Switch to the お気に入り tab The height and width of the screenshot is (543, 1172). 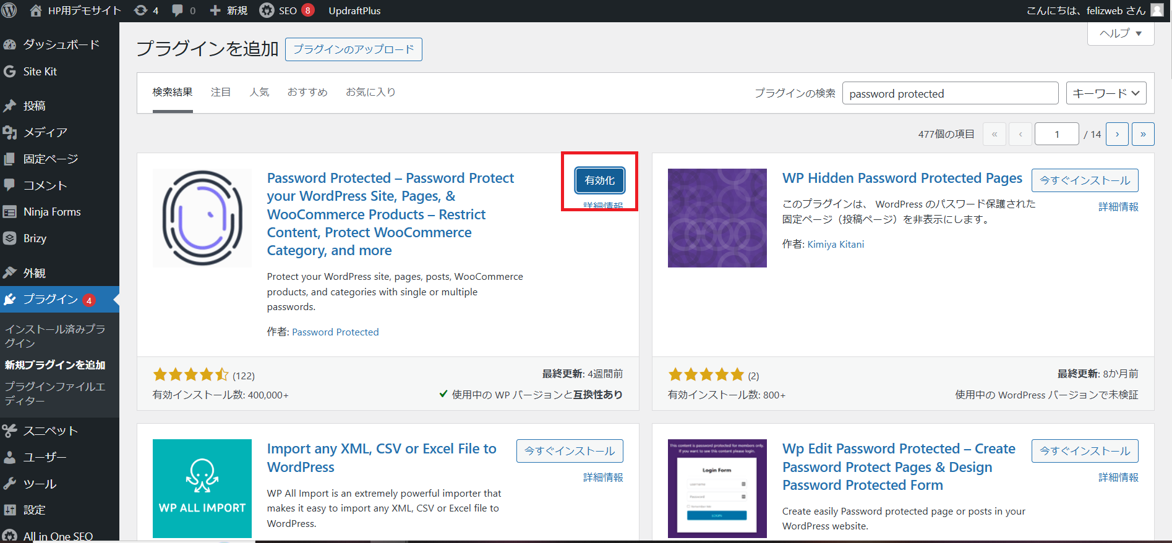pyautogui.click(x=370, y=93)
